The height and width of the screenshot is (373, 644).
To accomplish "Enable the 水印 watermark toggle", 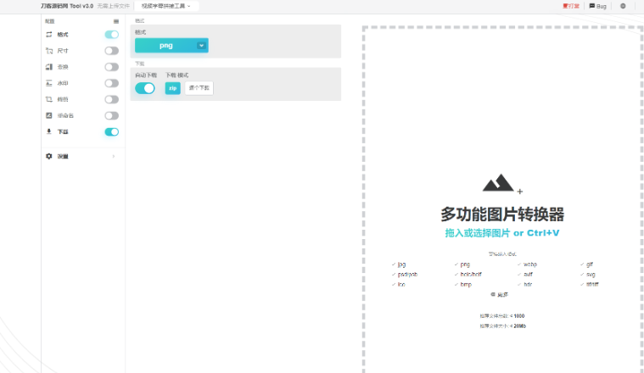I will (111, 83).
